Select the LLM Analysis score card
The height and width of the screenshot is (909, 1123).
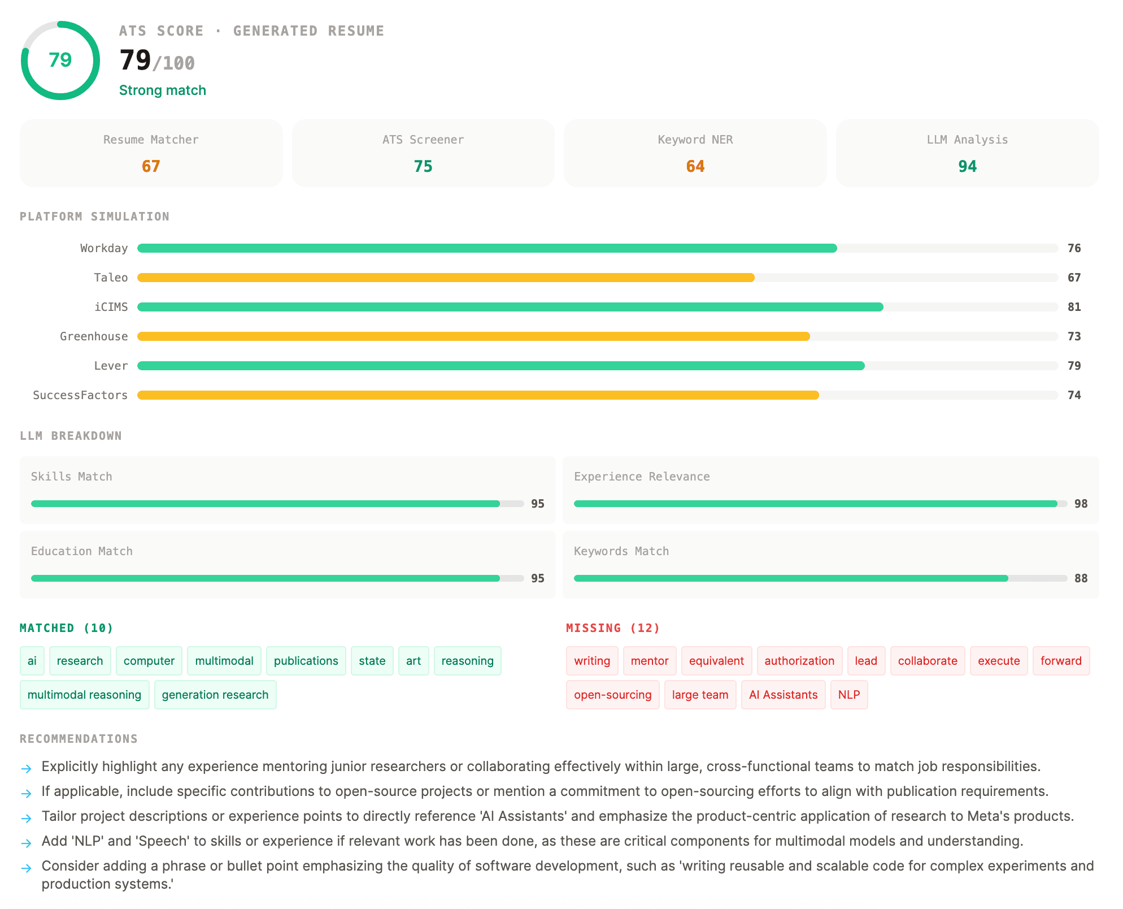click(x=967, y=153)
